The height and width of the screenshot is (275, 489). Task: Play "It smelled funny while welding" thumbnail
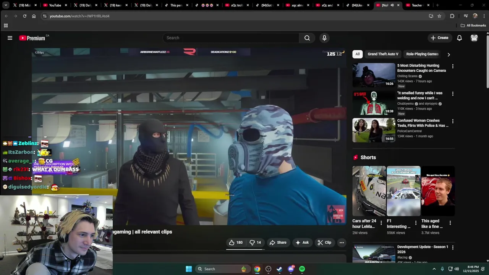pyautogui.click(x=374, y=103)
